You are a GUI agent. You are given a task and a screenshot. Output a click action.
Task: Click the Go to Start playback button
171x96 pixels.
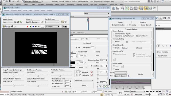(147, 91)
